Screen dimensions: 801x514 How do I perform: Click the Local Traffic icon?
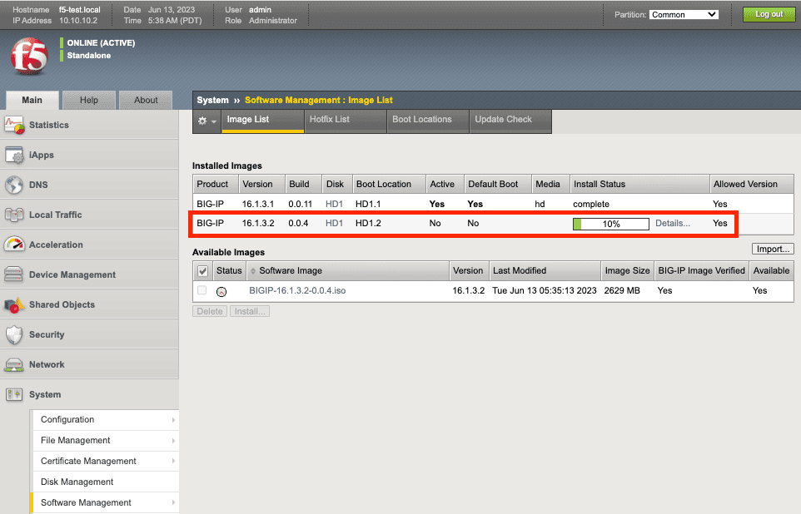[14, 215]
